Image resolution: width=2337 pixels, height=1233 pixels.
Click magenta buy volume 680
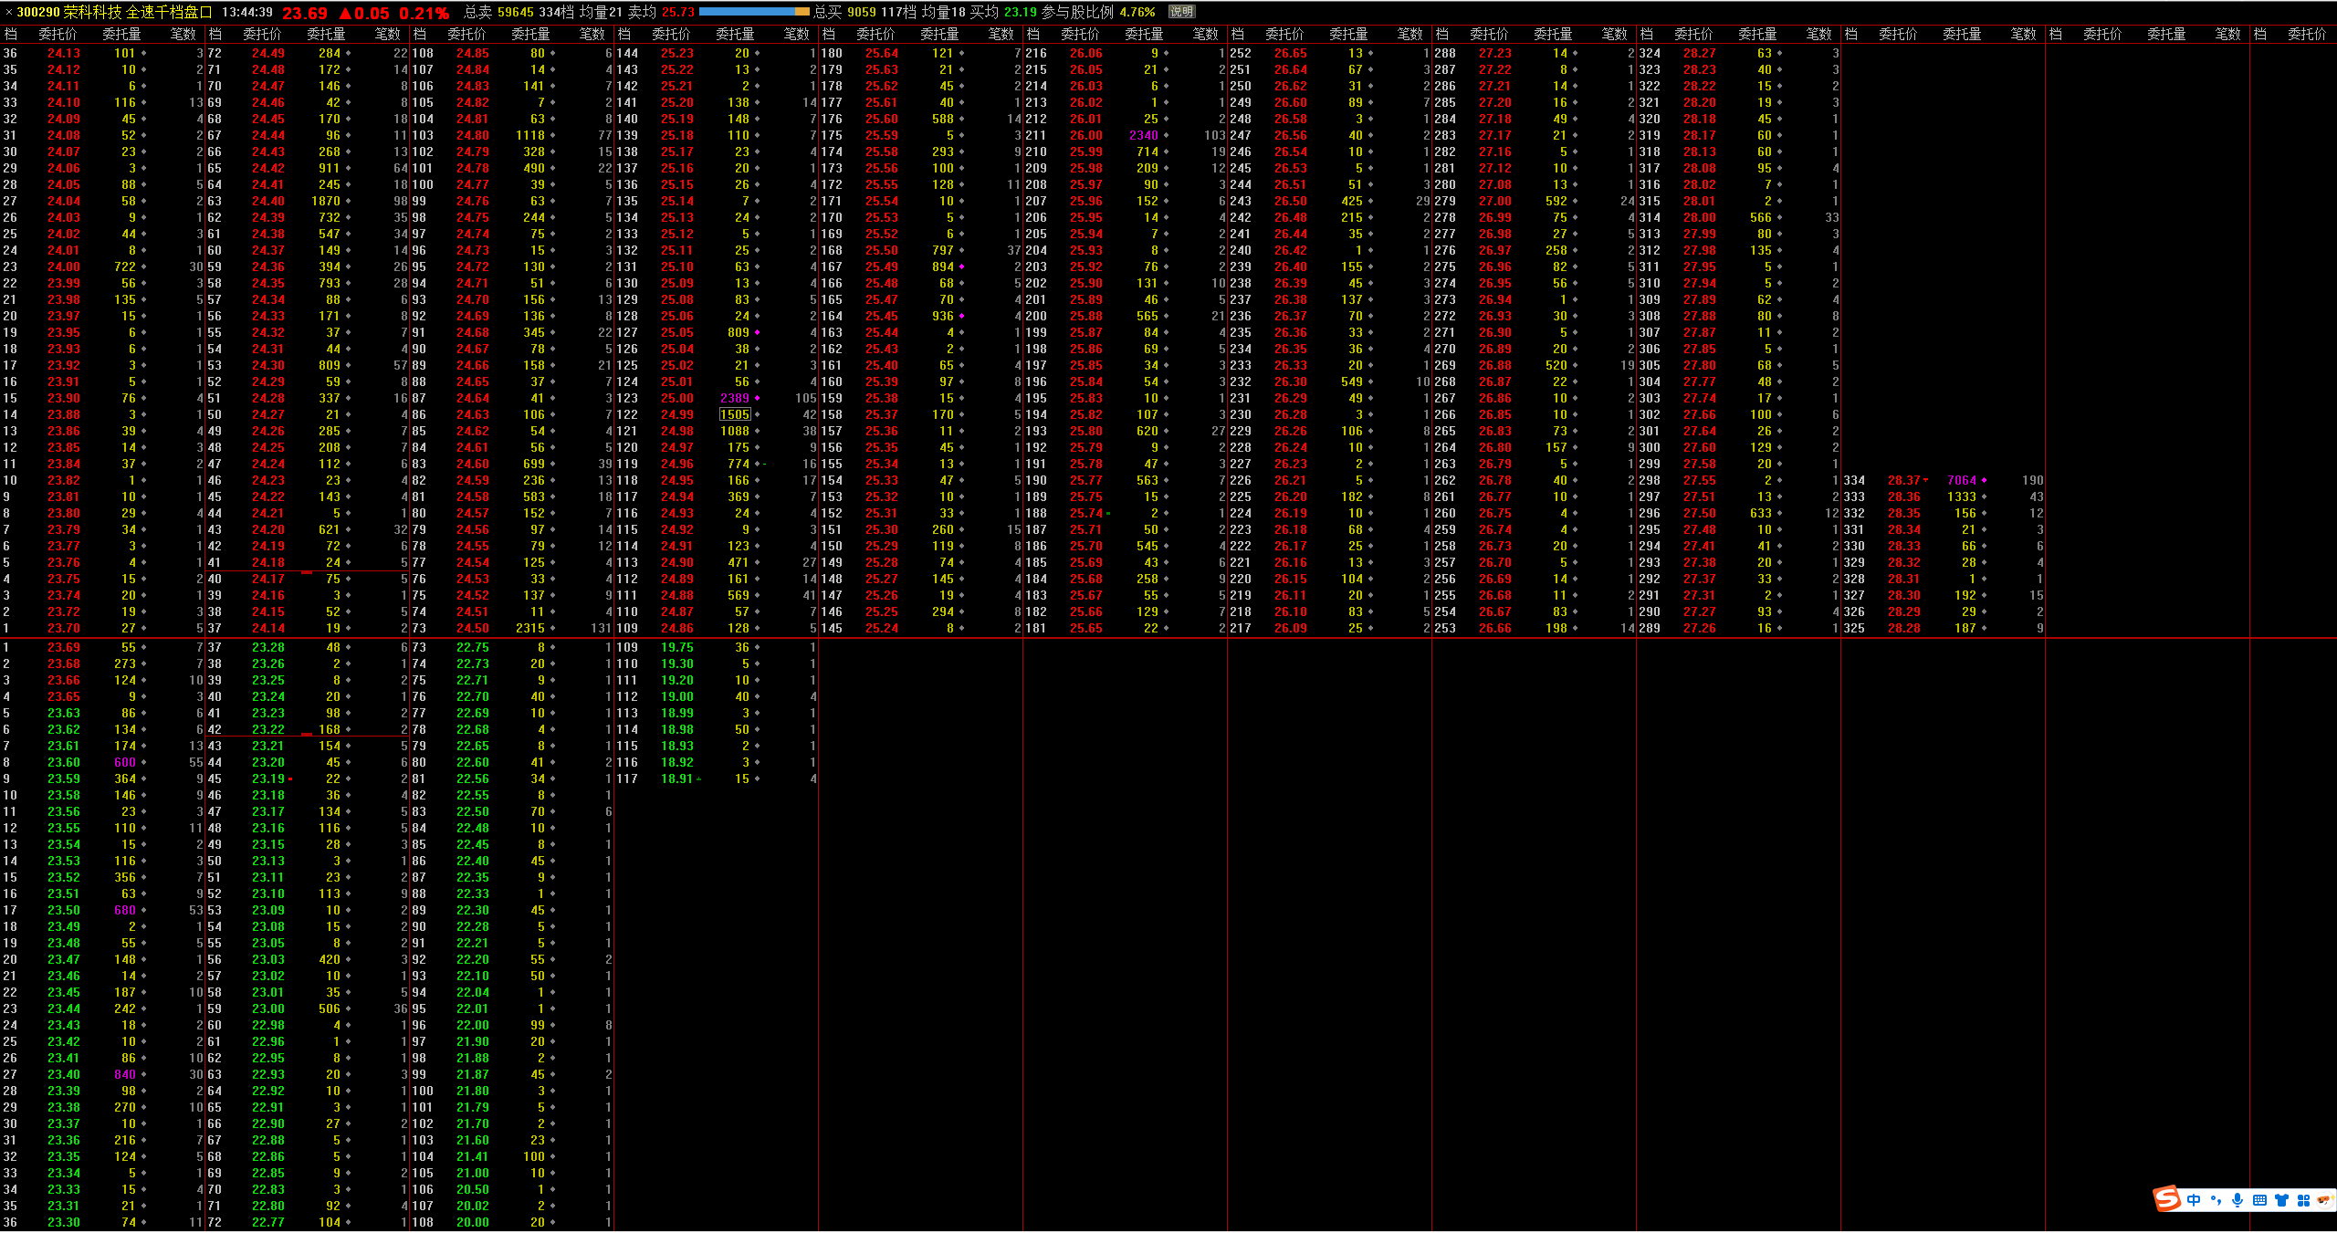[x=125, y=910]
